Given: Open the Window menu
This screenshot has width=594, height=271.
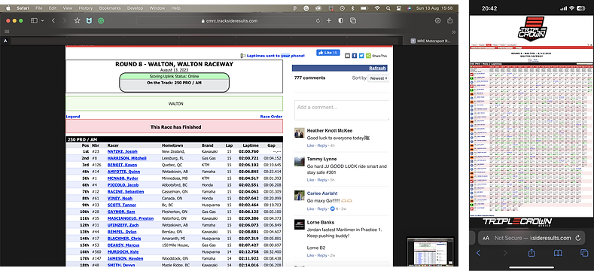Looking at the screenshot, I should pyautogui.click(x=157, y=8).
